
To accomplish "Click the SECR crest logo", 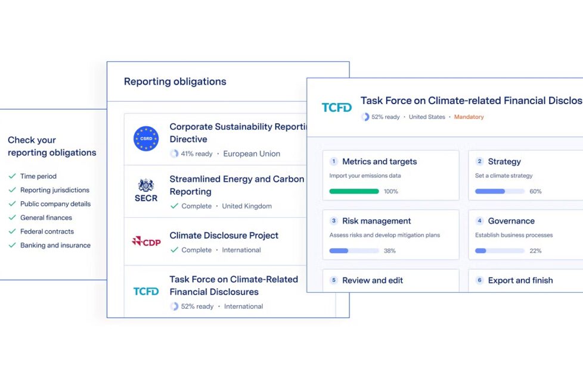I will pyautogui.click(x=146, y=190).
